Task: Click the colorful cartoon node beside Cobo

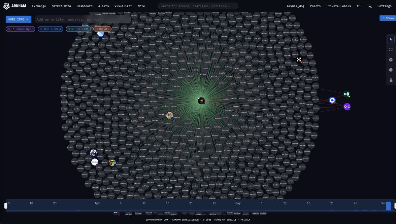Action: click(112, 163)
